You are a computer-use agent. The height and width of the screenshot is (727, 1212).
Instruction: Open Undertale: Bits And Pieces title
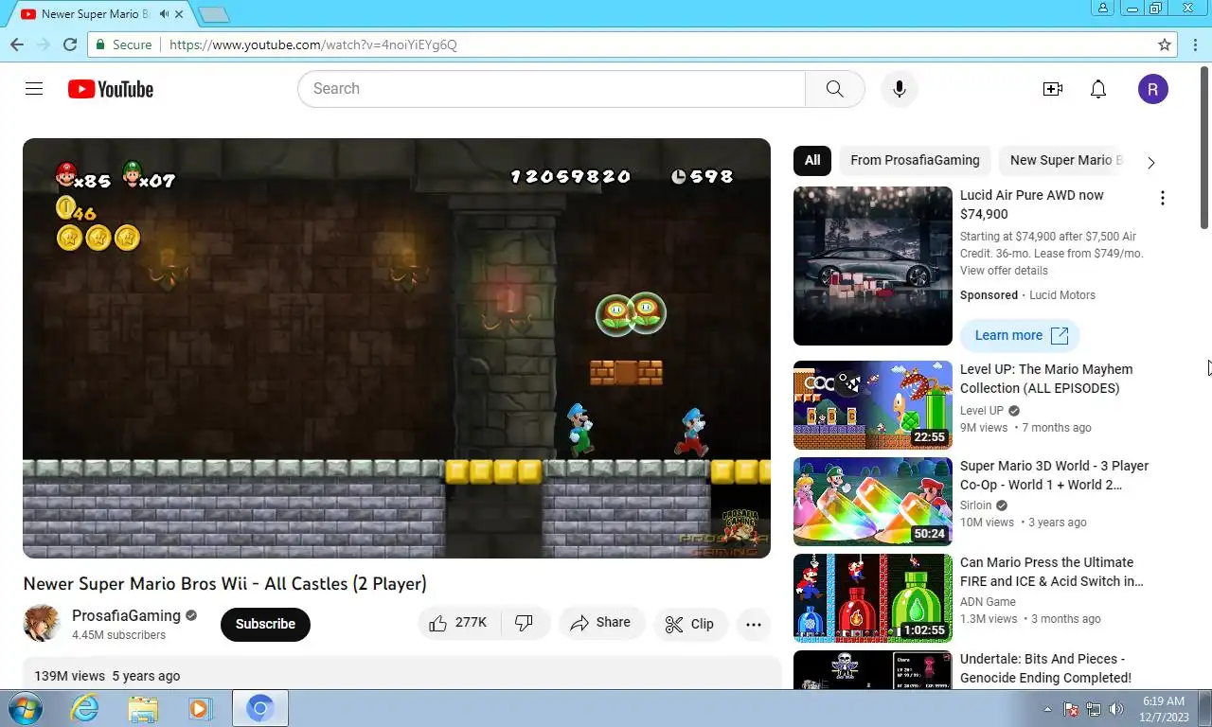pyautogui.click(x=1045, y=668)
